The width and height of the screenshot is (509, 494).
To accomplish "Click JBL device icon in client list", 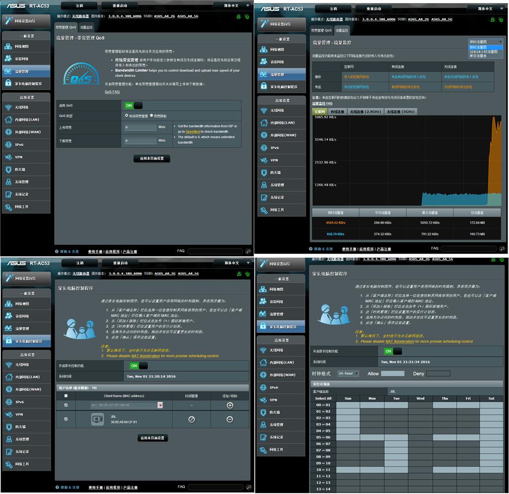I will (x=97, y=419).
